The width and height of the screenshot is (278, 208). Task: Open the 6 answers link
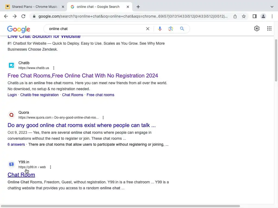(16, 144)
